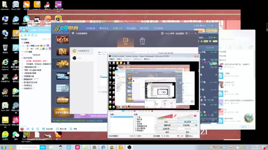Viewport: 268px width, 150px height.
Task: Click the 编辑场景 button in OBS
Action: 167,125
